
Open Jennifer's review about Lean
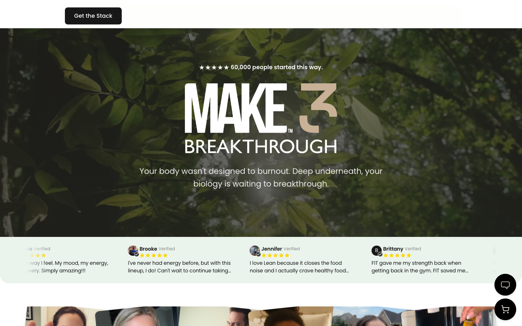coord(299,267)
